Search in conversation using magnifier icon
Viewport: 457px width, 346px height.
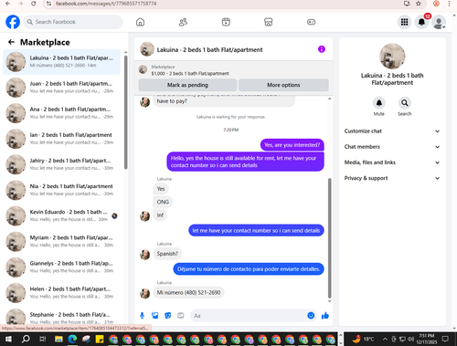pos(405,103)
